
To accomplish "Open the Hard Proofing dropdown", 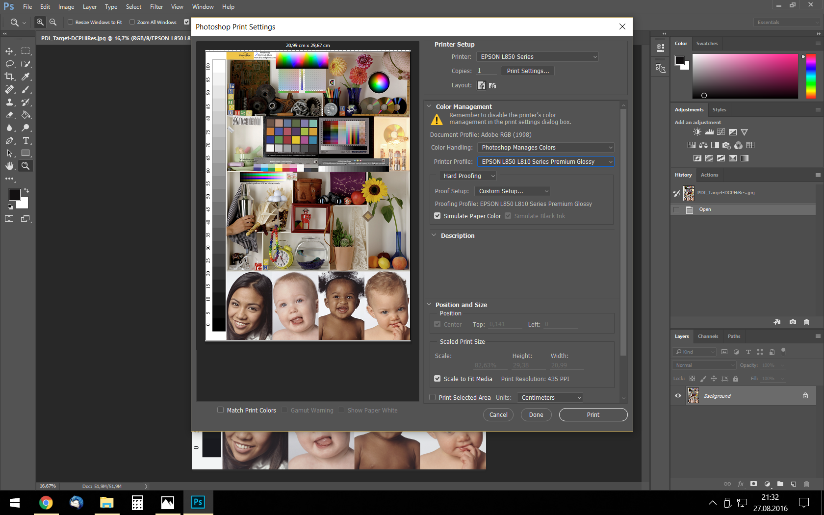I will (x=468, y=176).
